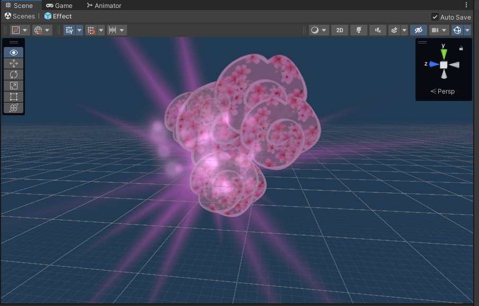The width and height of the screenshot is (479, 306).
Task: Click the shading draw mode sphere icon
Action: click(314, 30)
